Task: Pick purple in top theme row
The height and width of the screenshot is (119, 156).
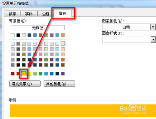Action: [x=52, y=35]
